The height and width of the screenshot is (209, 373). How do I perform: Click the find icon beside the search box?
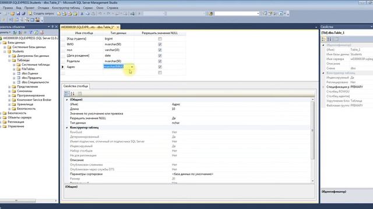click(x=211, y=13)
